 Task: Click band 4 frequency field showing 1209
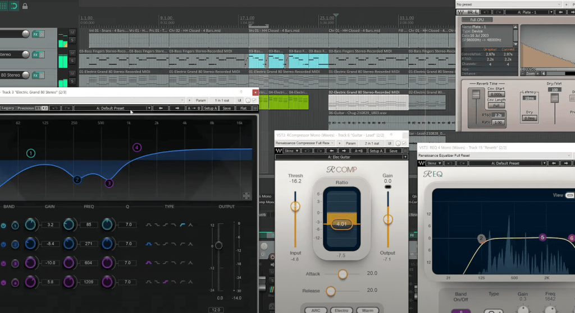coord(88,282)
